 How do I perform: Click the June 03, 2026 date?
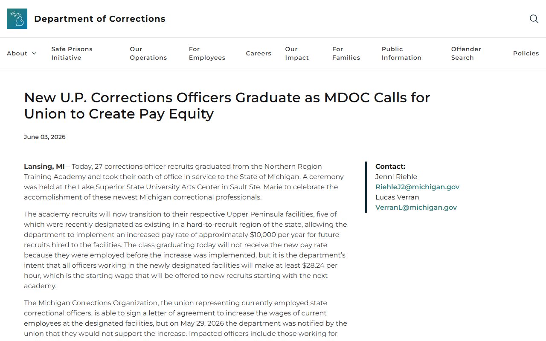tap(45, 137)
